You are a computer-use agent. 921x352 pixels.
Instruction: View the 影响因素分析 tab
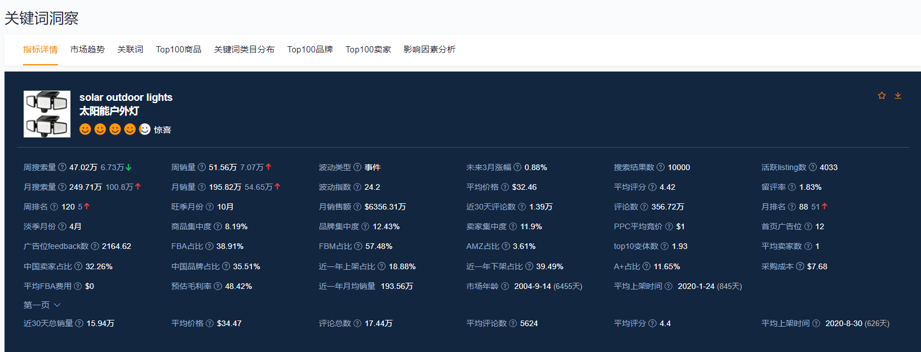pyautogui.click(x=429, y=50)
